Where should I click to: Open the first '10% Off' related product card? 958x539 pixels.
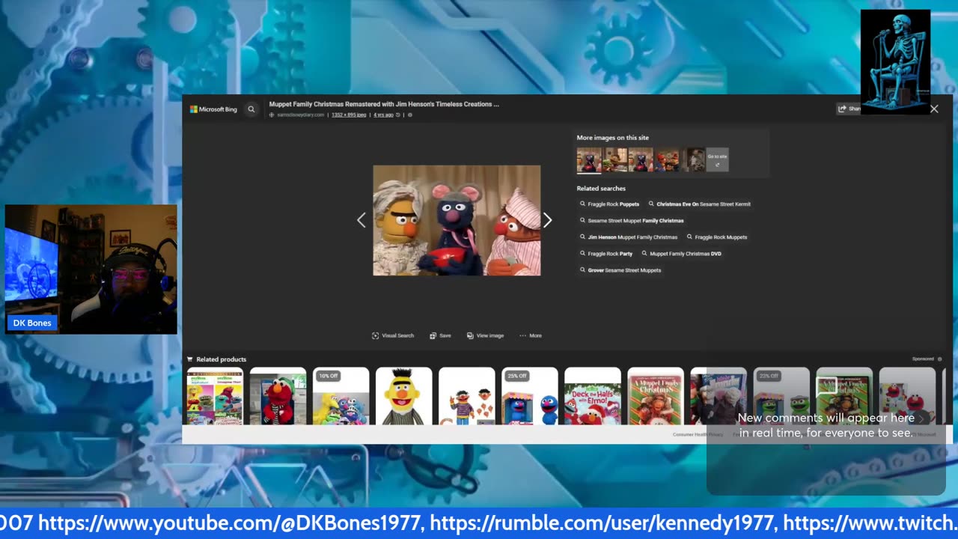[341, 396]
